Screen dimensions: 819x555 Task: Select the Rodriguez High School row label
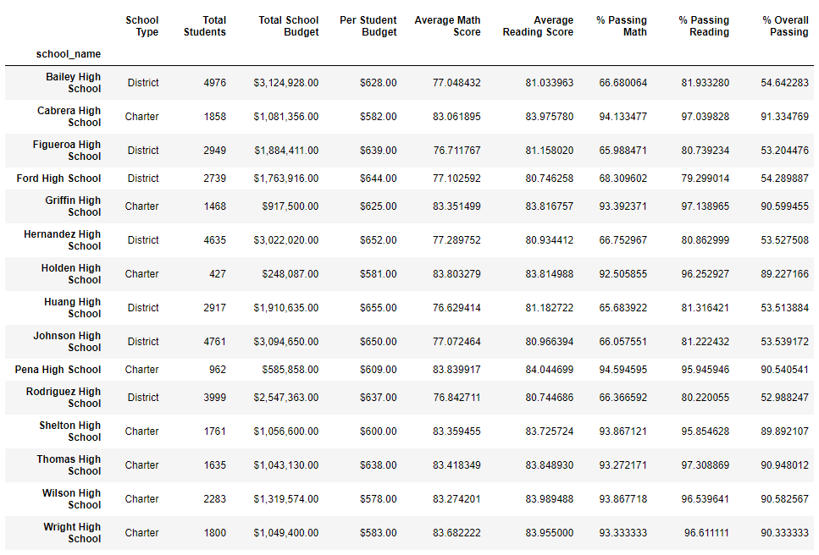click(x=64, y=398)
